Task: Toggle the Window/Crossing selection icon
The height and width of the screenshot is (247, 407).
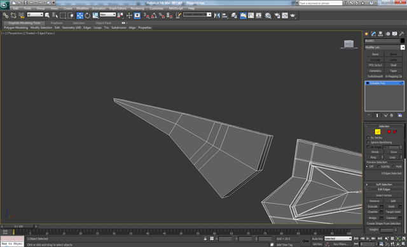Action: click(71, 15)
